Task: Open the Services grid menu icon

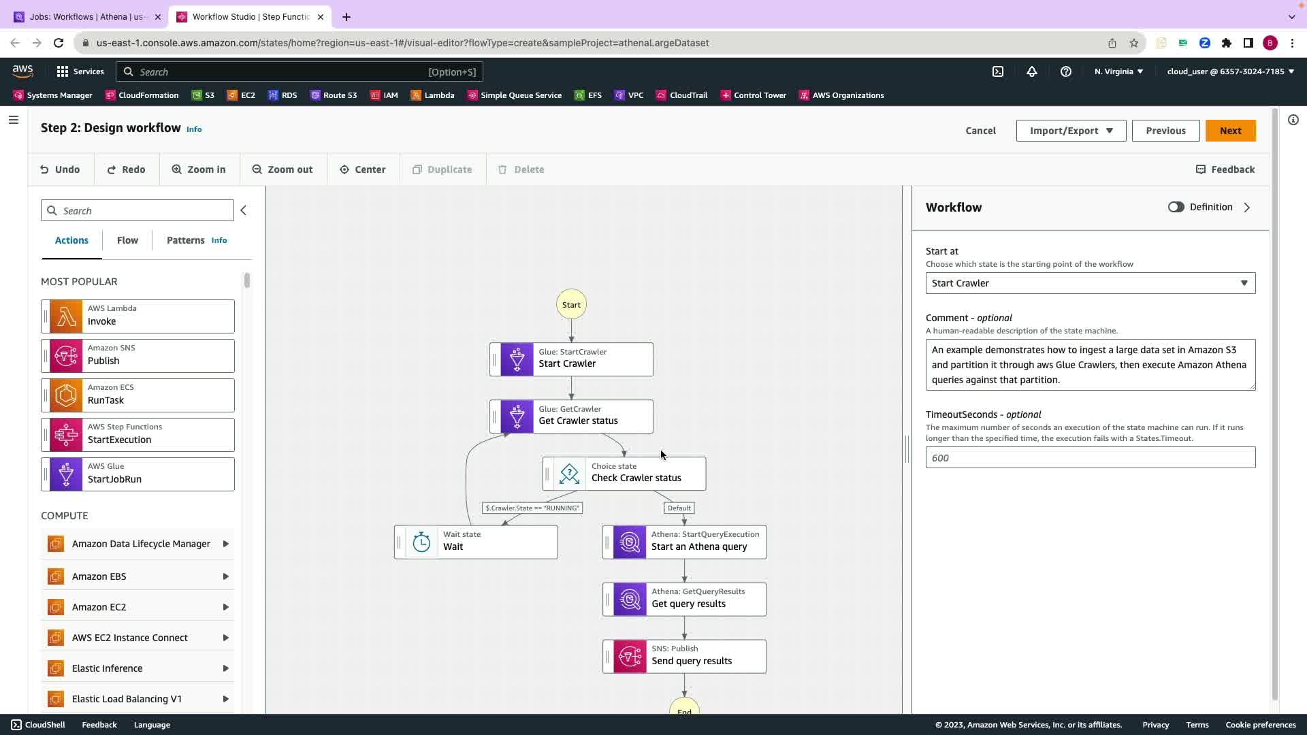Action: tap(63, 71)
